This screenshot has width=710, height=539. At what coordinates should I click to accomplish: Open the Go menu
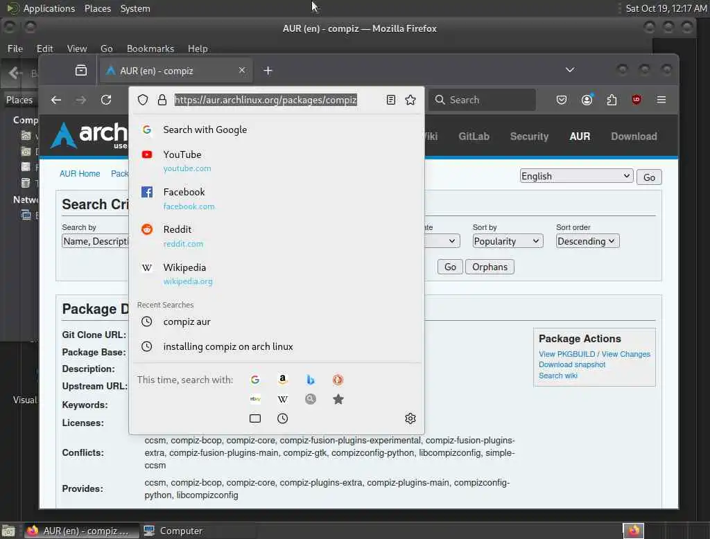click(106, 48)
